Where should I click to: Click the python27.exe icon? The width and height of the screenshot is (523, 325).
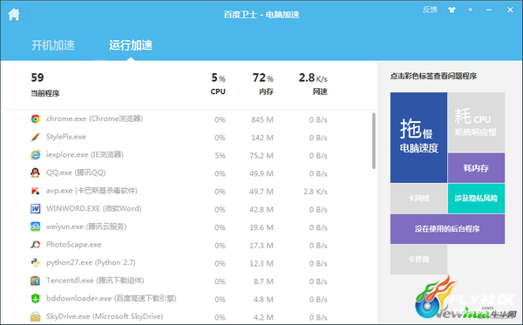coord(36,262)
